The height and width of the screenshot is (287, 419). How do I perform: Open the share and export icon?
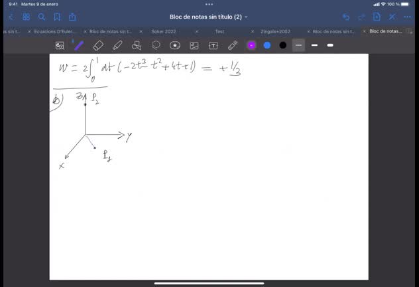[x=72, y=17]
